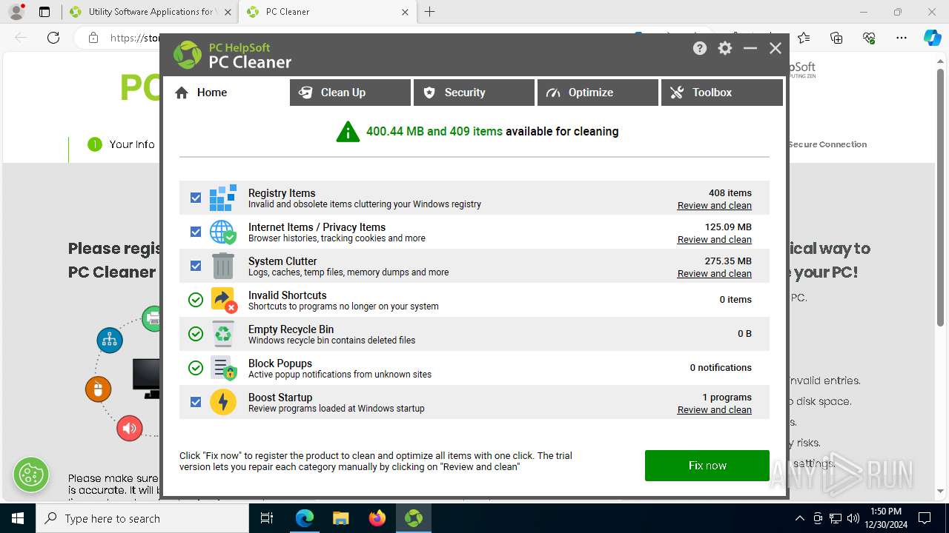Screen dimensions: 949x533
Task: Open a new browser tab
Action: click(x=430, y=12)
